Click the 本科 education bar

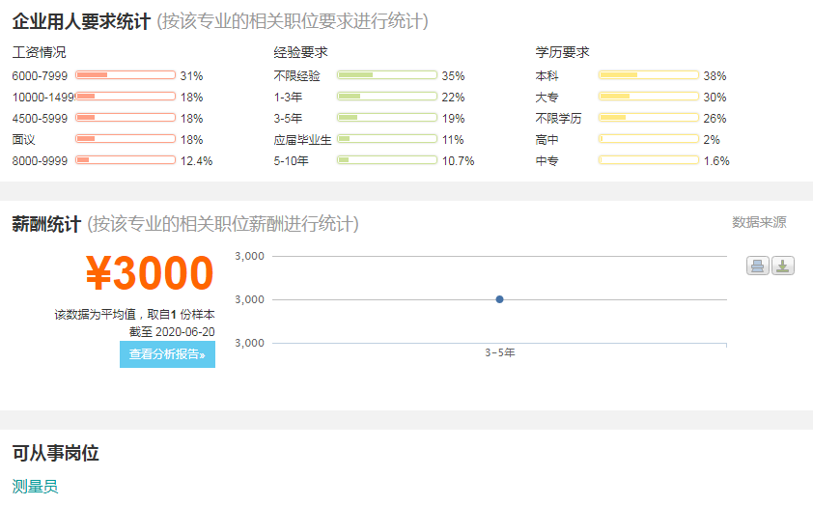[649, 75]
